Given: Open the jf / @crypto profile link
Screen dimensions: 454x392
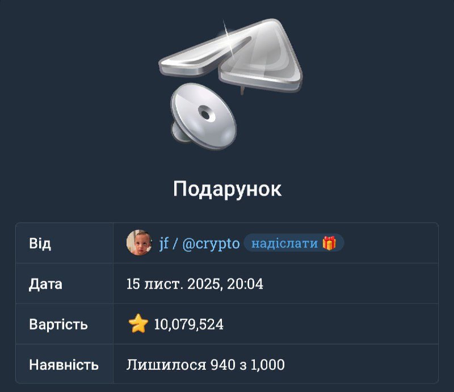Looking at the screenshot, I should pos(200,243).
